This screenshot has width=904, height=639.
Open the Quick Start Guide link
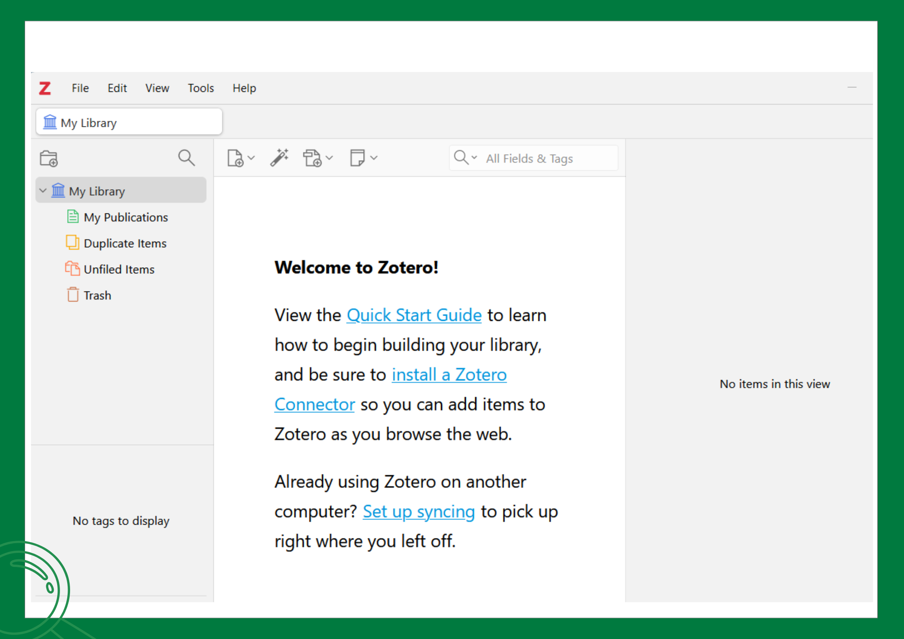coord(414,315)
